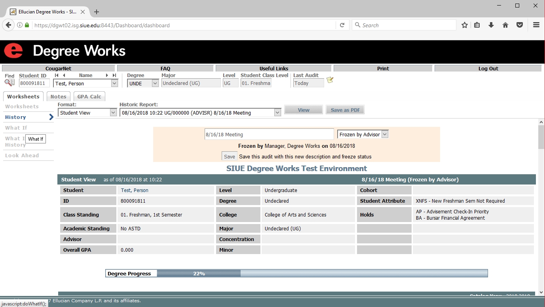545x307 pixels.
Task: Open Firefox Pocket icon
Action: coord(520,25)
